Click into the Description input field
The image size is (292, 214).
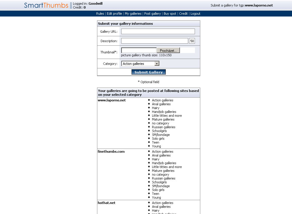click(155, 41)
